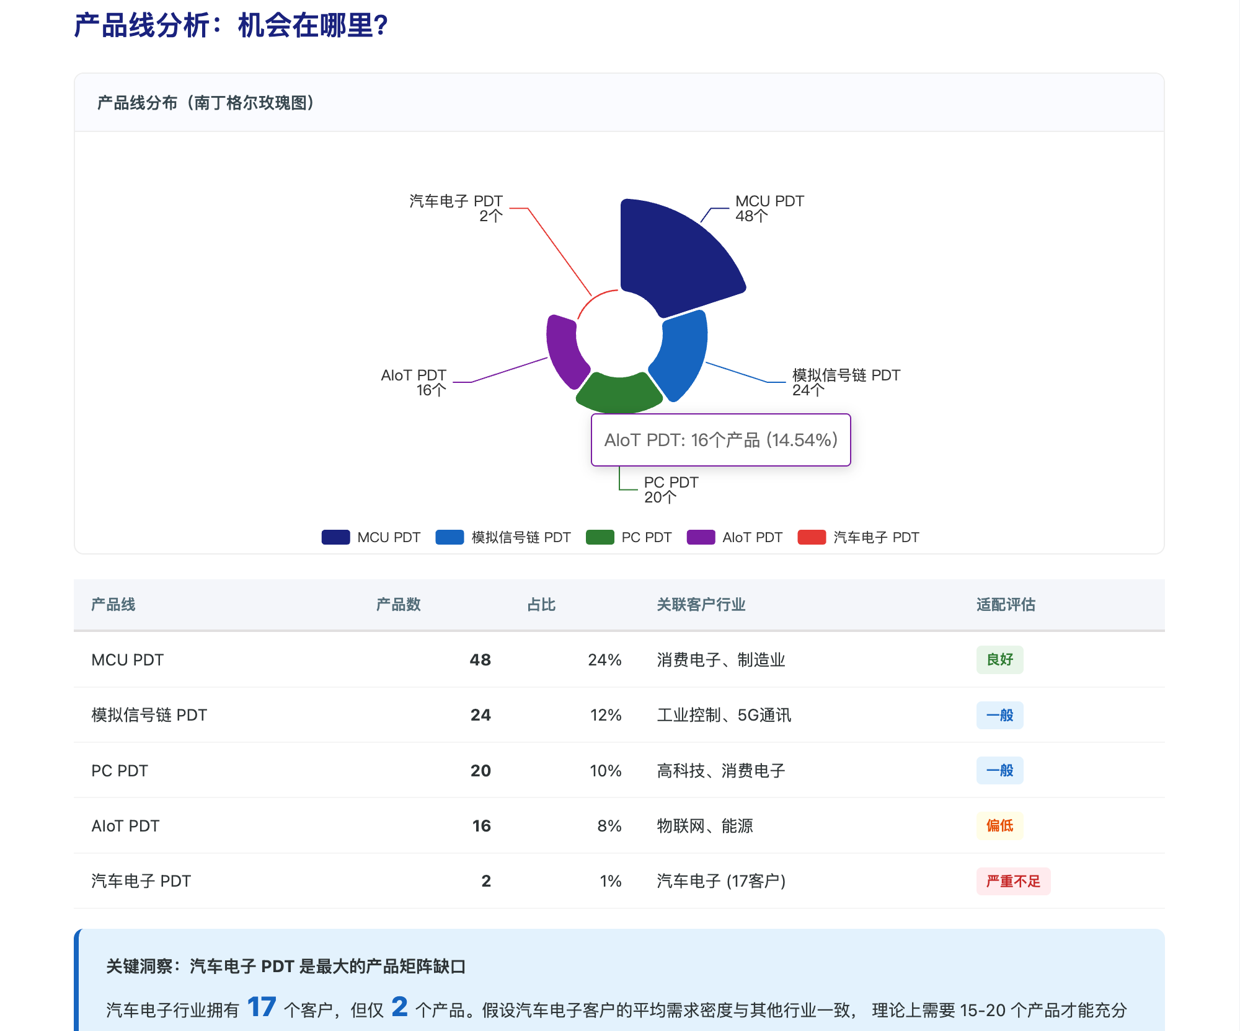Click the '关联客户行业' column header
Viewport: 1240px width, 1031px height.
(x=701, y=605)
